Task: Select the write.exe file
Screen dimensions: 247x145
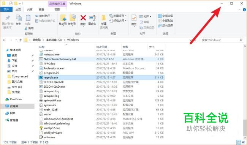Action: tap(49, 137)
